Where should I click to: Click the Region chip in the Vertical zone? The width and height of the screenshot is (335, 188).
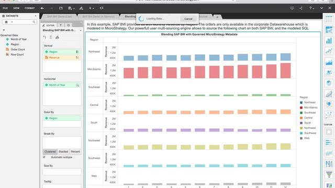[x=62, y=52]
